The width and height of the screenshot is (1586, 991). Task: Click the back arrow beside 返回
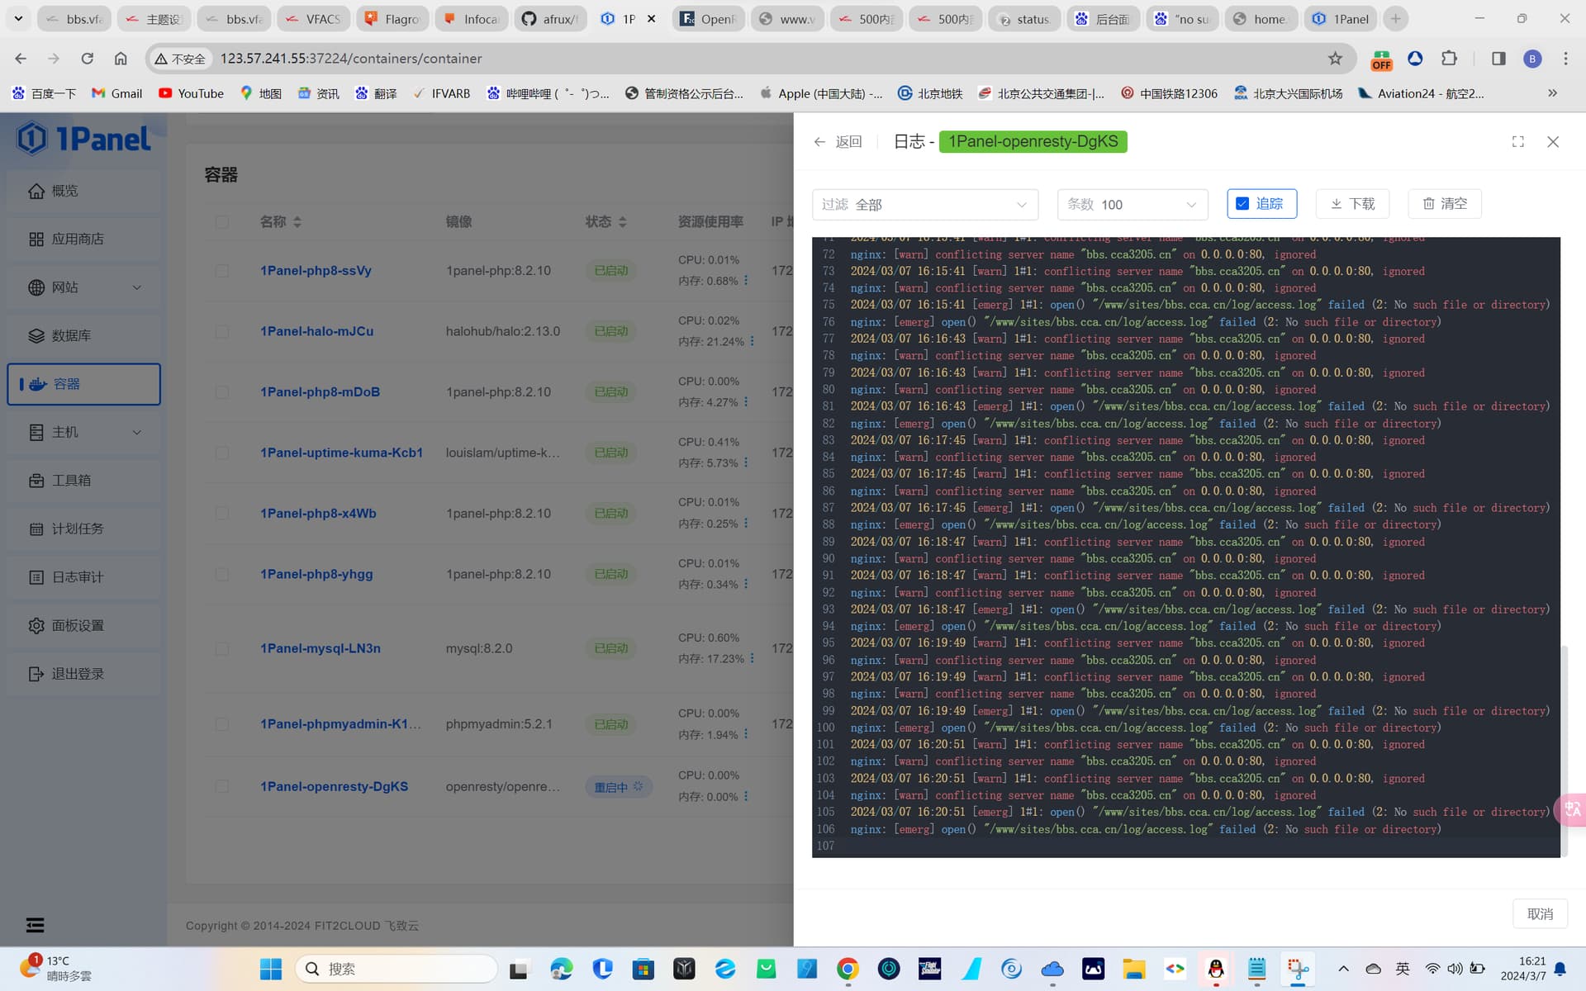click(819, 142)
